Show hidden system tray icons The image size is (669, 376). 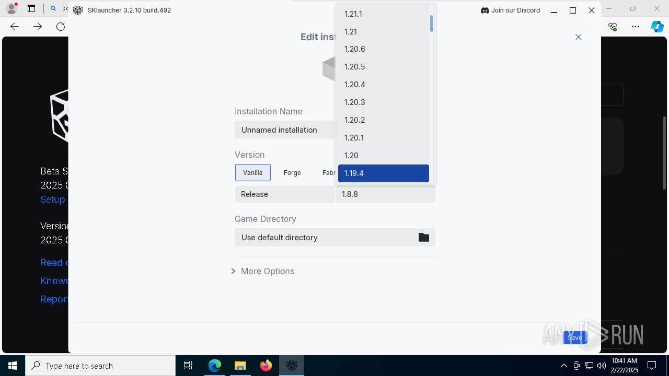564,366
